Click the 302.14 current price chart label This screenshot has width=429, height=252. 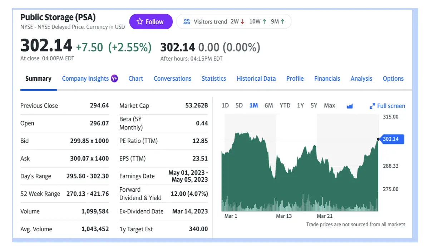pyautogui.click(x=392, y=139)
